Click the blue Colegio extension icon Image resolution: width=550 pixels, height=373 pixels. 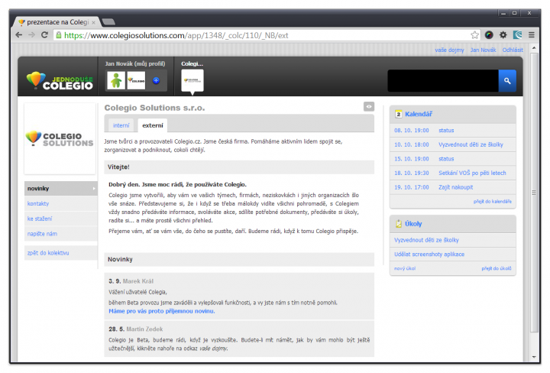(517, 35)
